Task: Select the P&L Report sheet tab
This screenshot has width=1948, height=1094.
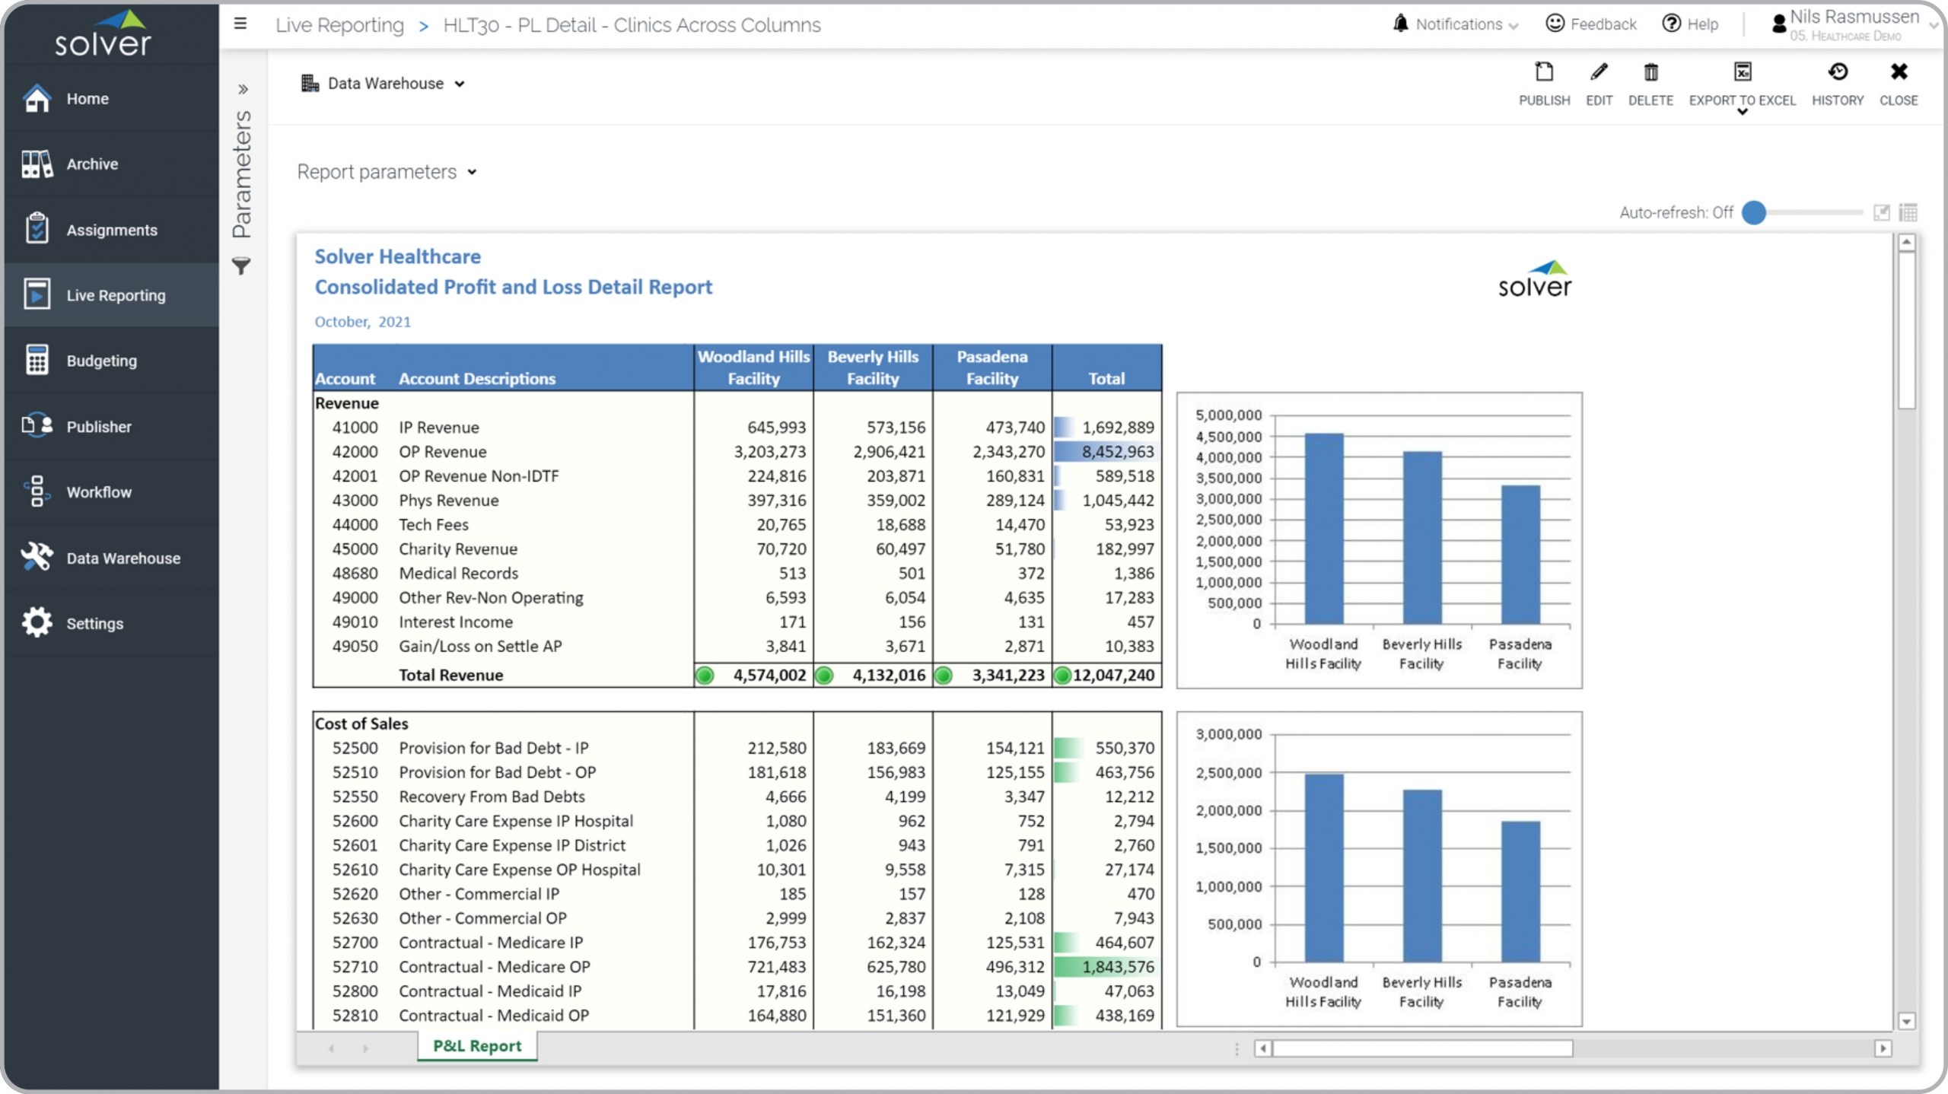Action: point(477,1046)
